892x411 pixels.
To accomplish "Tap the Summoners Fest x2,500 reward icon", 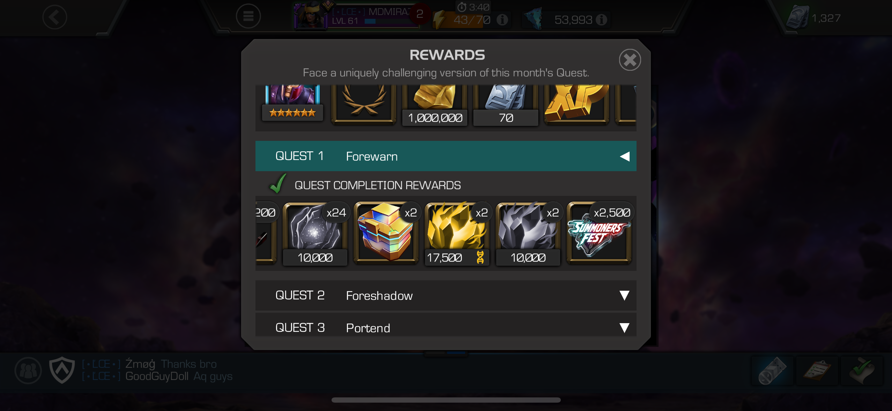I will point(599,234).
